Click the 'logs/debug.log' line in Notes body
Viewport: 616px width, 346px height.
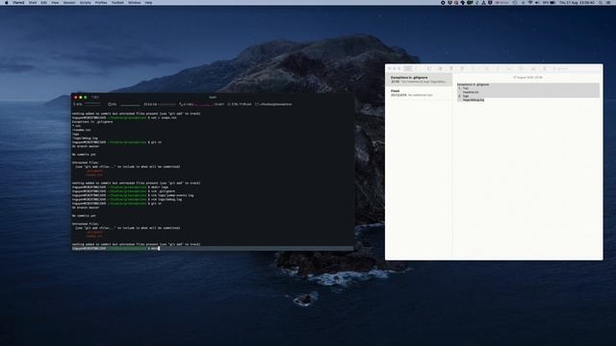tap(473, 100)
